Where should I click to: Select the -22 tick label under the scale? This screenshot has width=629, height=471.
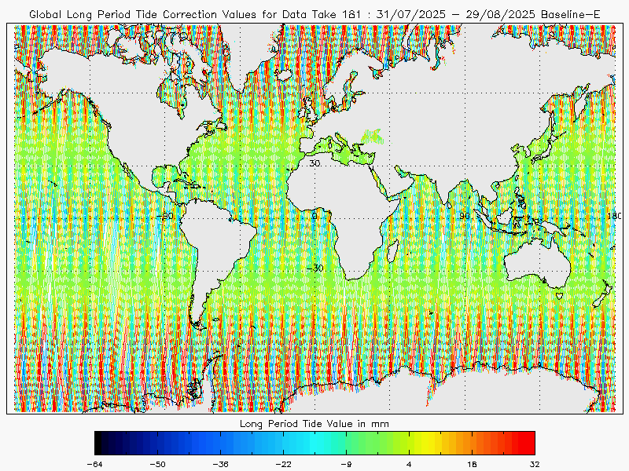(283, 464)
